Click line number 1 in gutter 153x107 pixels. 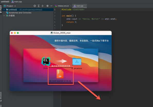[x=55, y=10]
